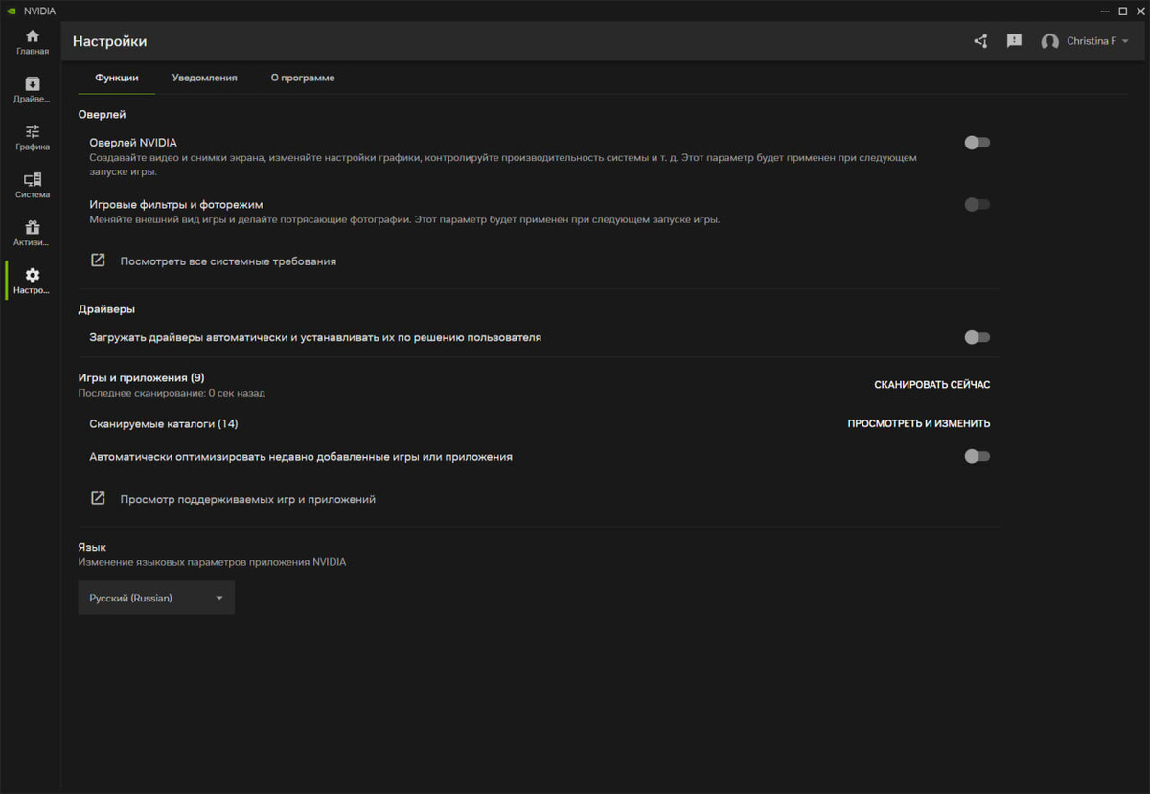Click Изменение языковых параметров приложения NVIDIA text
Image resolution: width=1150 pixels, height=794 pixels.
pos(213,562)
